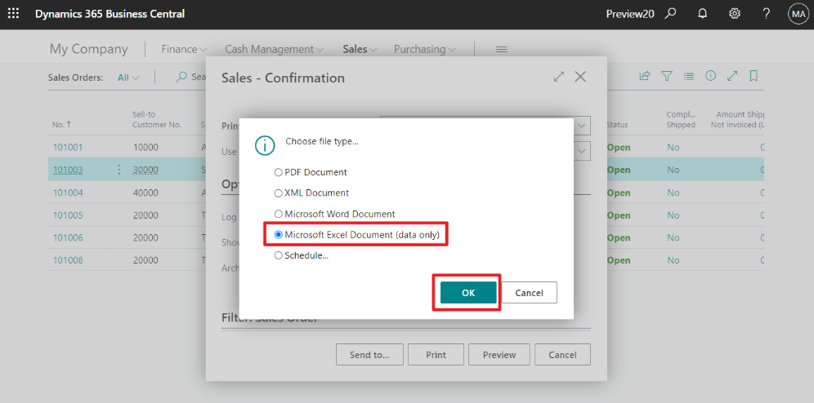
Task: Switch list layout view icon
Action: 689,76
